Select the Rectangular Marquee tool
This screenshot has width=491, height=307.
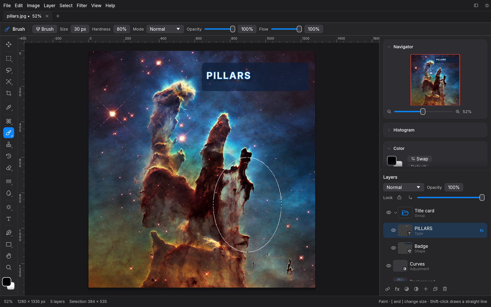[9, 58]
